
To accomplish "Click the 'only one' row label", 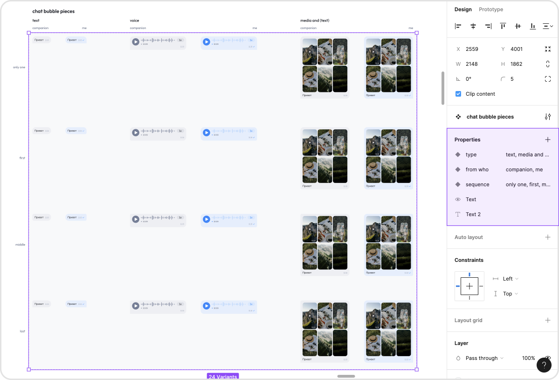I will click(19, 67).
